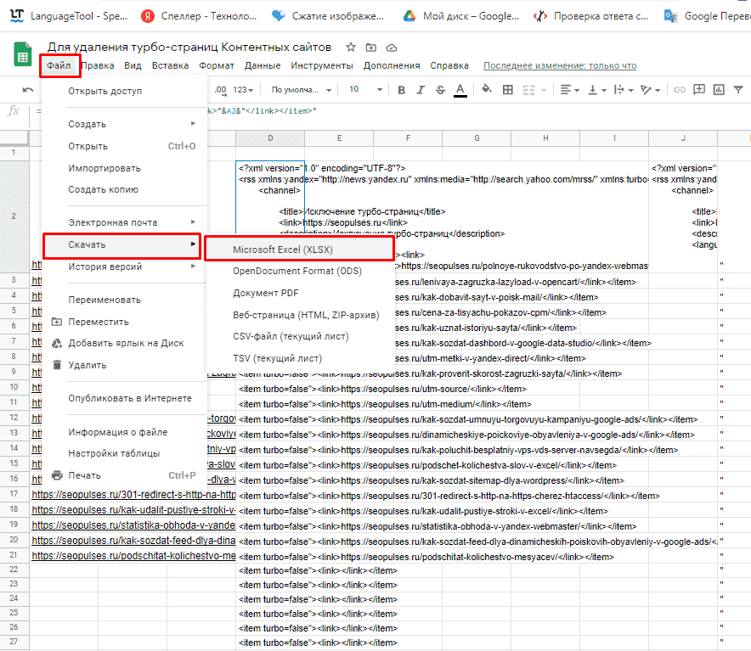
Task: Click the move to folder icon
Action: click(x=371, y=48)
